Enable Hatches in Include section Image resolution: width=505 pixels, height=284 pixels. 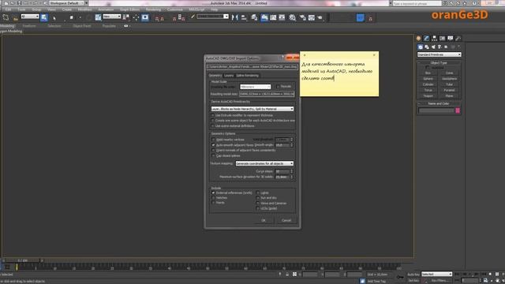click(x=213, y=198)
